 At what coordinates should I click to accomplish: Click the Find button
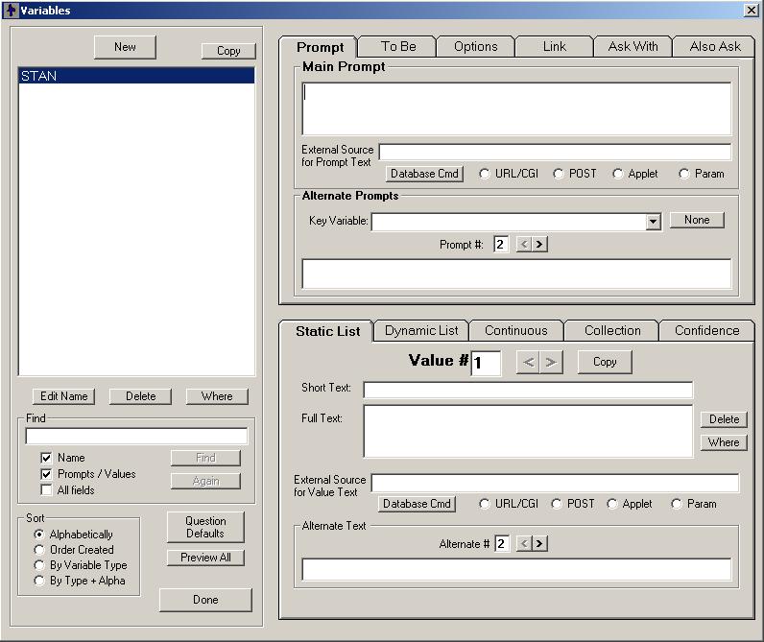[205, 458]
